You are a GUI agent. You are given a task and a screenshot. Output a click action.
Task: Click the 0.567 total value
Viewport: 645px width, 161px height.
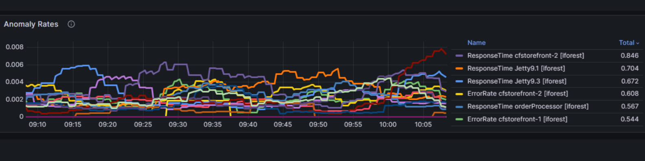point(630,107)
